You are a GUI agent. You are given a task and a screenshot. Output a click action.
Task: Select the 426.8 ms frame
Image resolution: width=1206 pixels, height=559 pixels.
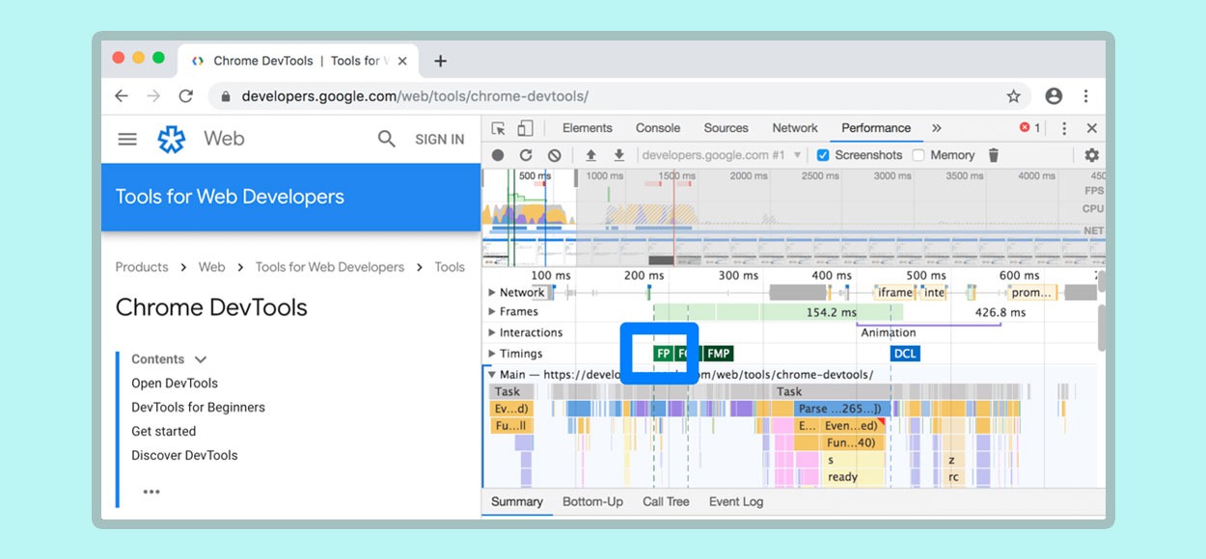coord(1000,312)
